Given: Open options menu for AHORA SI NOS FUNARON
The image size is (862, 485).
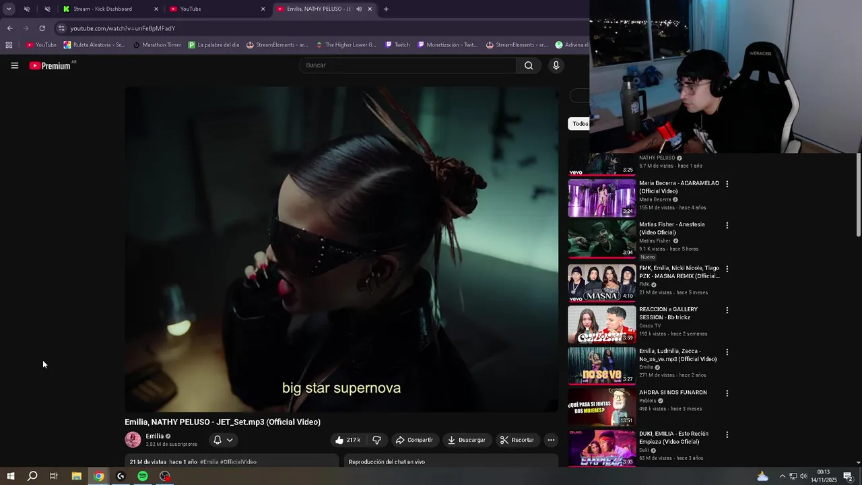Looking at the screenshot, I should [x=727, y=393].
